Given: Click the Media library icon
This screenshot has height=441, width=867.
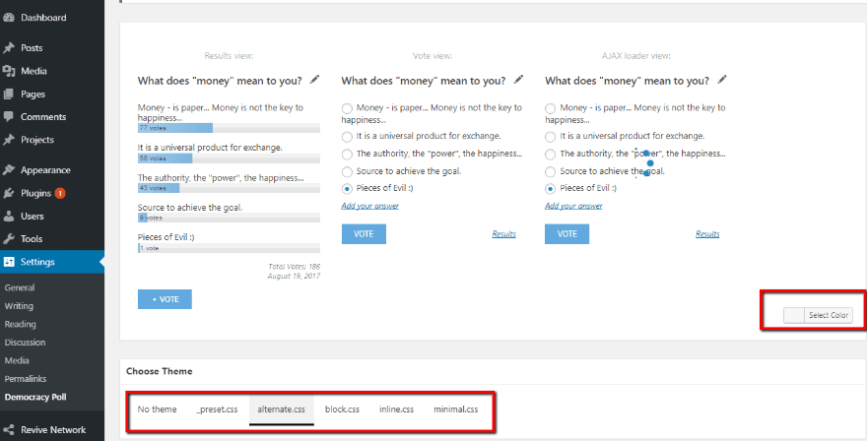Looking at the screenshot, I should [8, 71].
